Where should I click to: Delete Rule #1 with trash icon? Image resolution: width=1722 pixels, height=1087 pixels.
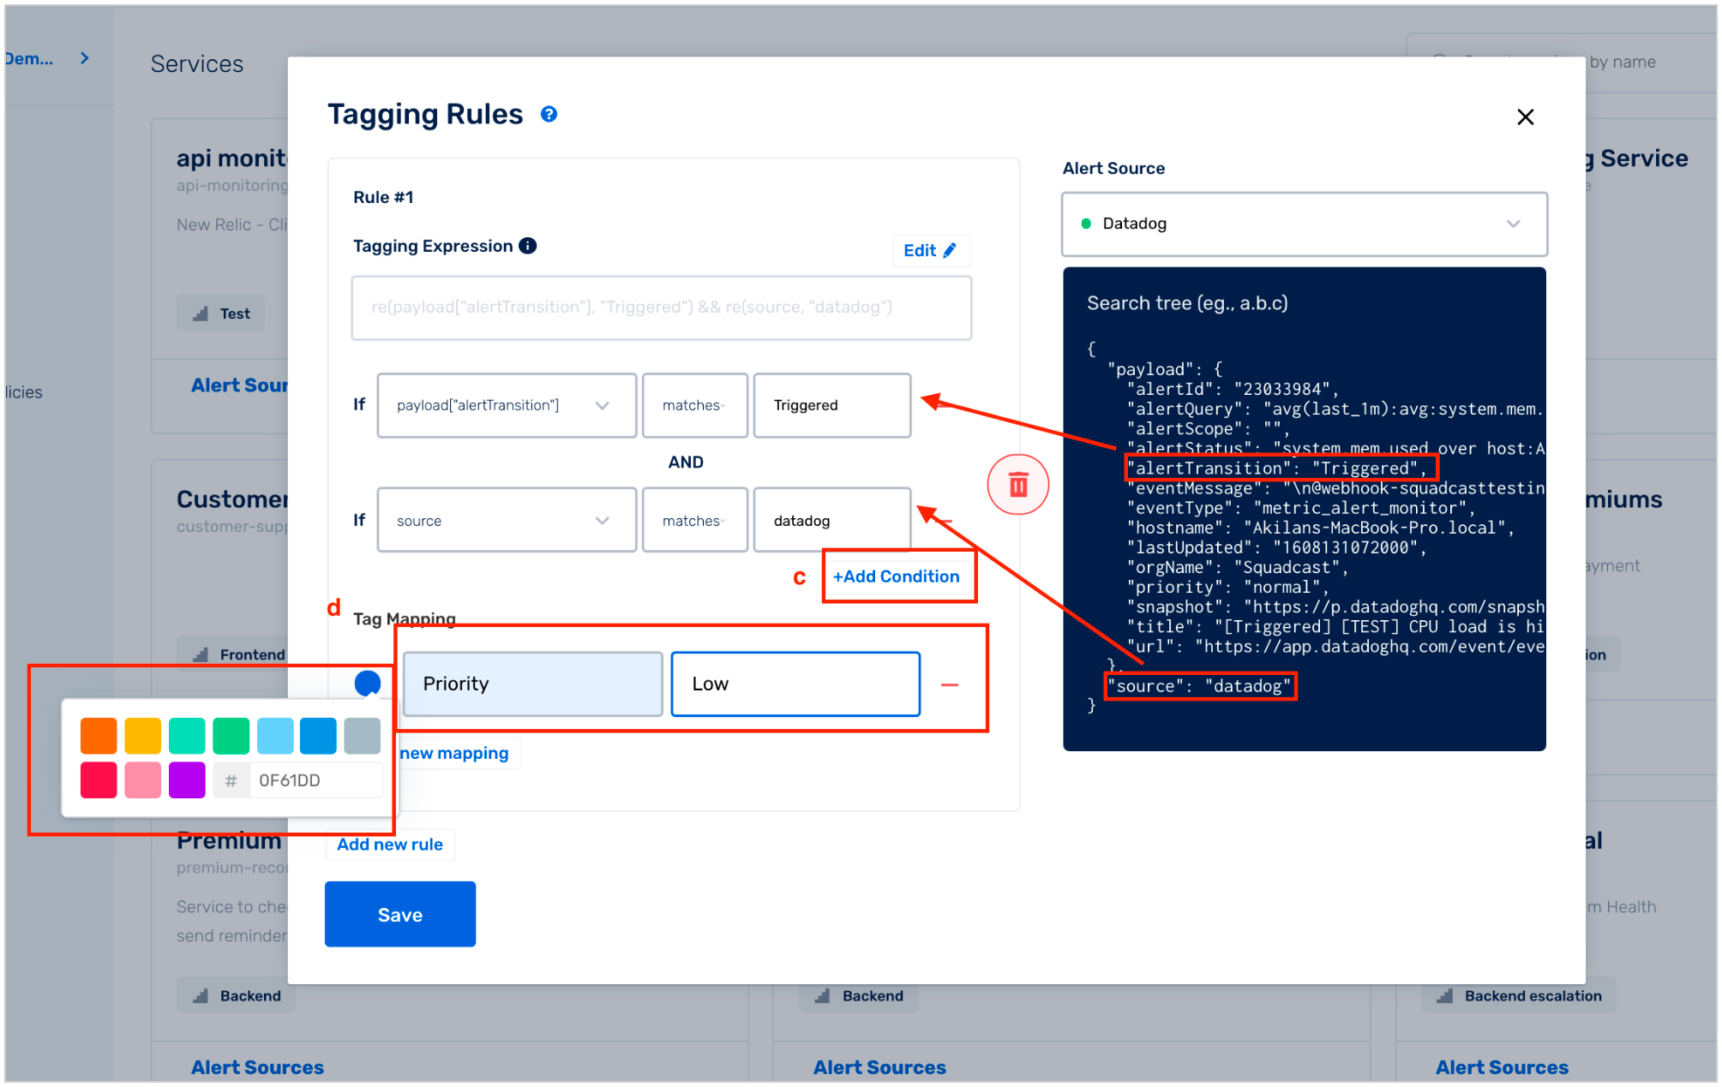pyautogui.click(x=1017, y=485)
